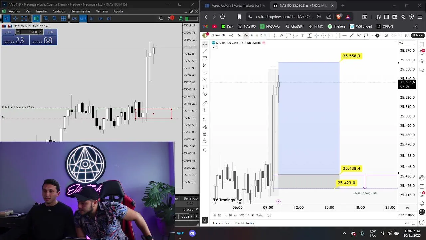Click the SELL button in one-click panel

coord(8,32)
